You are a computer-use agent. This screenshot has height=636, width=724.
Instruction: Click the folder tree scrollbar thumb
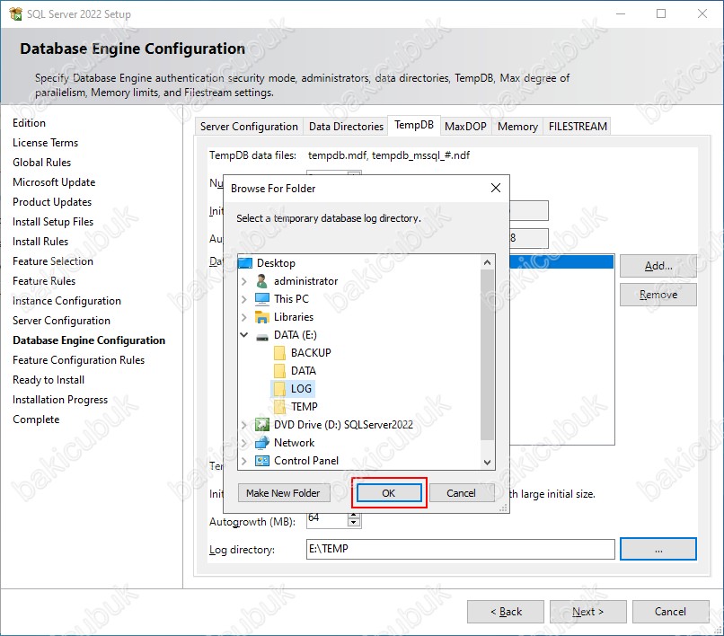[487, 355]
